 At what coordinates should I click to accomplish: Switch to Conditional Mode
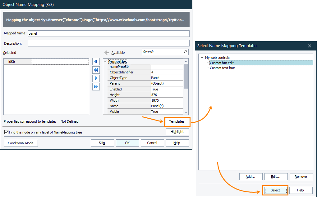21,143
